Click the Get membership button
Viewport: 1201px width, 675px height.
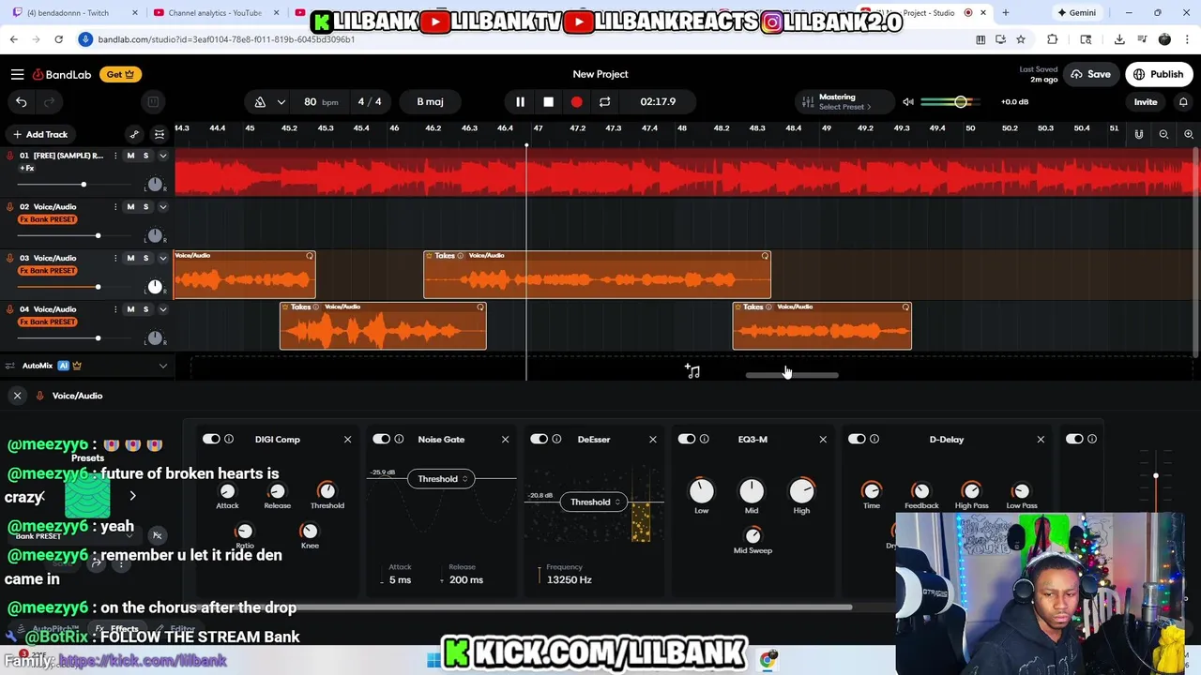click(x=120, y=74)
